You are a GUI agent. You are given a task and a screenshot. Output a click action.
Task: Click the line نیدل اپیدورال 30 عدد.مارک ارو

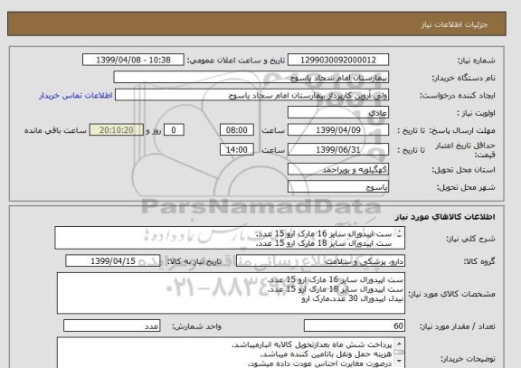[352, 298]
